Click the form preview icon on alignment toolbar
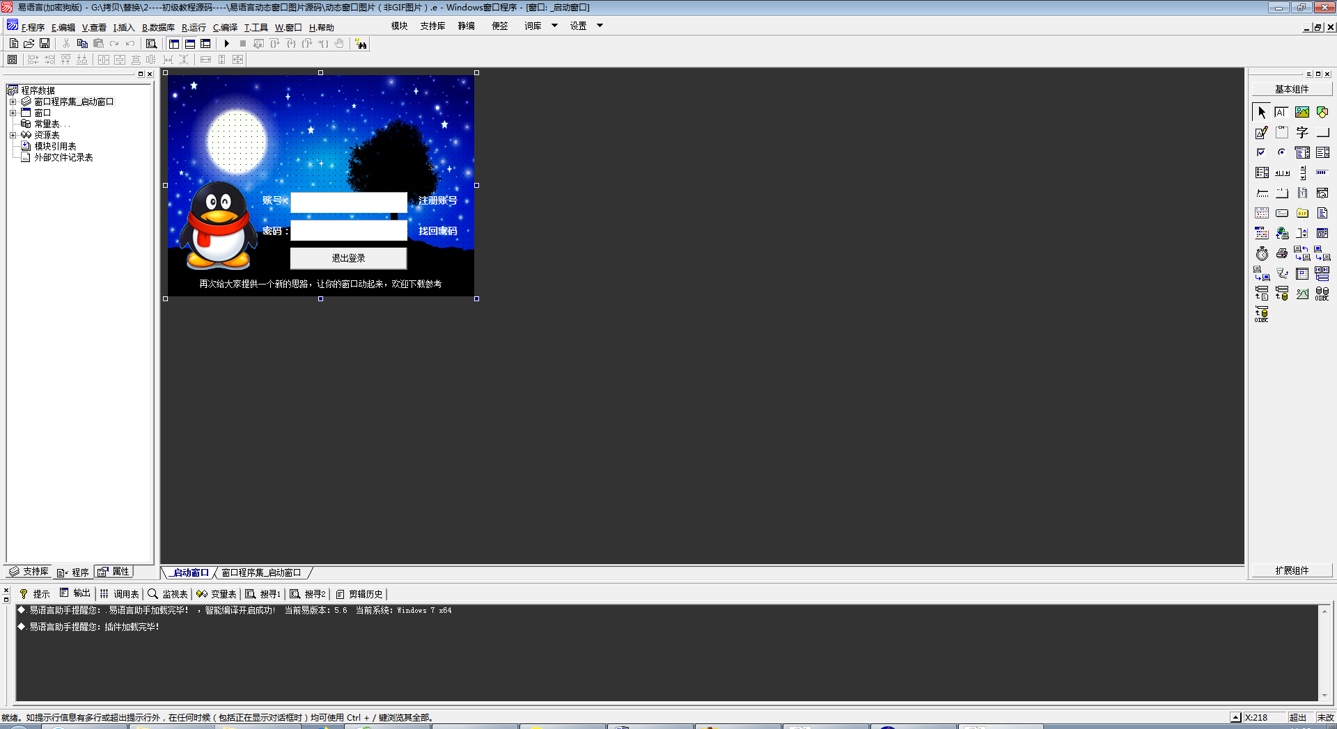Image resolution: width=1337 pixels, height=729 pixels. click(12, 59)
